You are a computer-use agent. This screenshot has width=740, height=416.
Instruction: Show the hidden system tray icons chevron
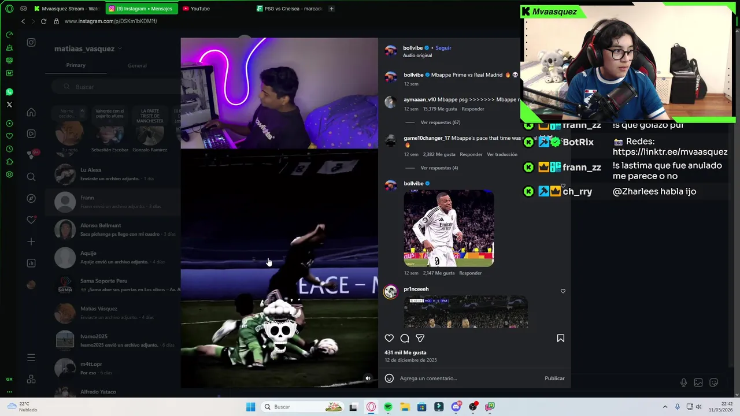click(665, 407)
